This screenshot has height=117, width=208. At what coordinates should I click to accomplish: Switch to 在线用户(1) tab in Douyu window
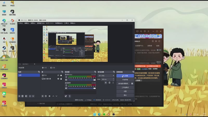139,46
